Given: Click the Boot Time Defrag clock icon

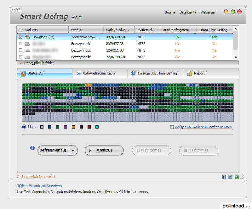Looking at the screenshot, I should pos(133,74).
